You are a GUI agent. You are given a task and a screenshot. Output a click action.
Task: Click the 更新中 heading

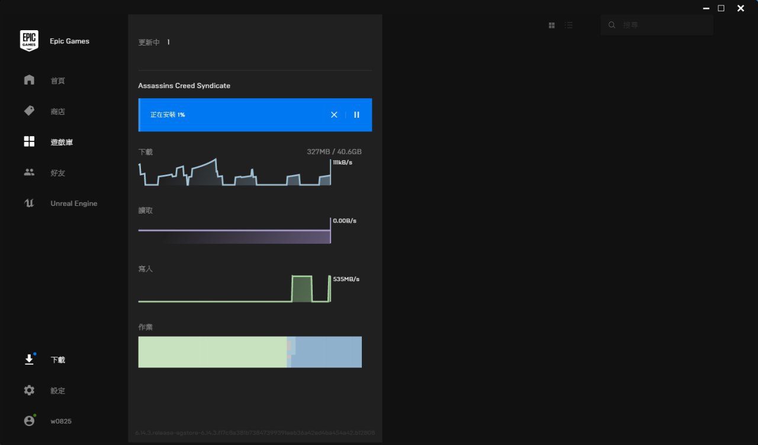(149, 43)
